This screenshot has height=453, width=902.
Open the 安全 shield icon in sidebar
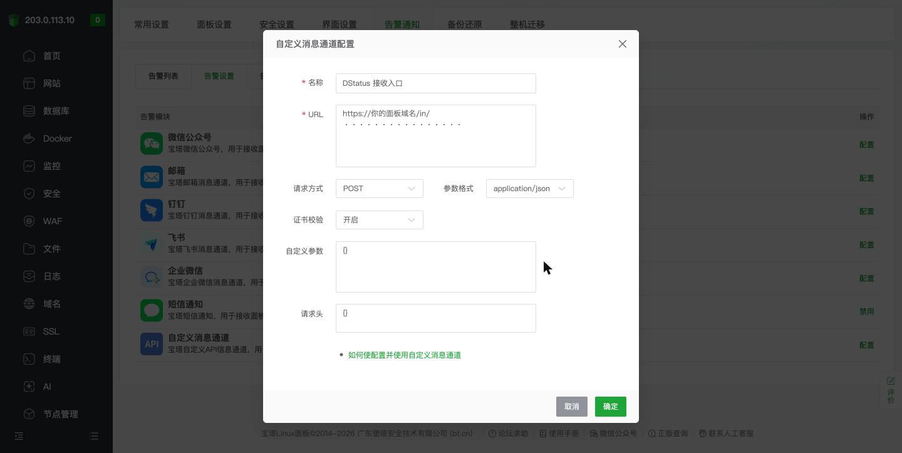(x=29, y=194)
